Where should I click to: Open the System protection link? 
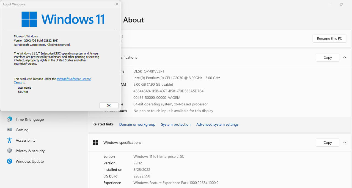point(176,124)
